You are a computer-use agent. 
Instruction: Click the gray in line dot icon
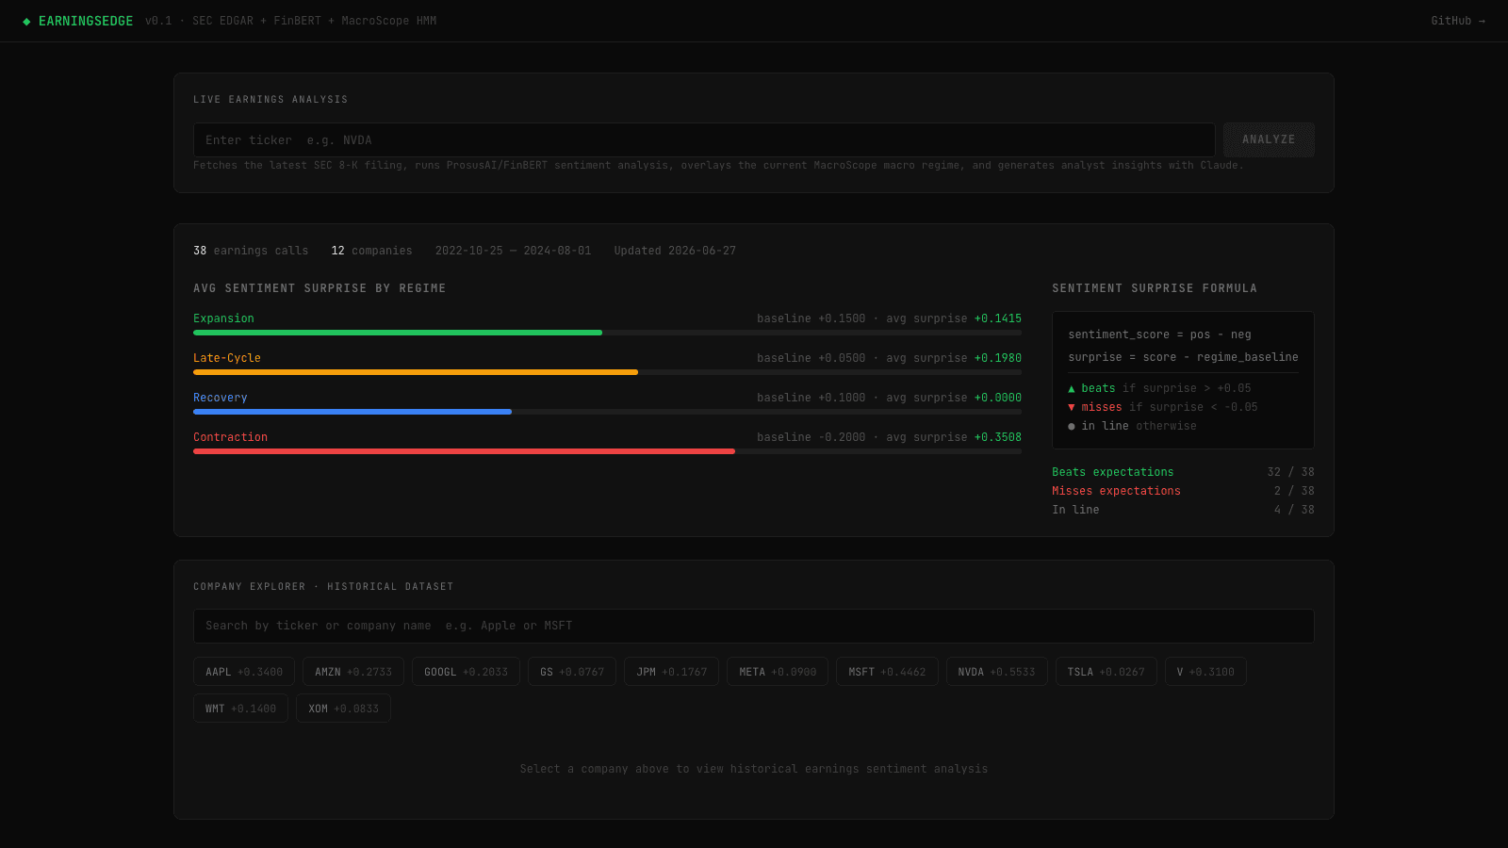click(1072, 426)
